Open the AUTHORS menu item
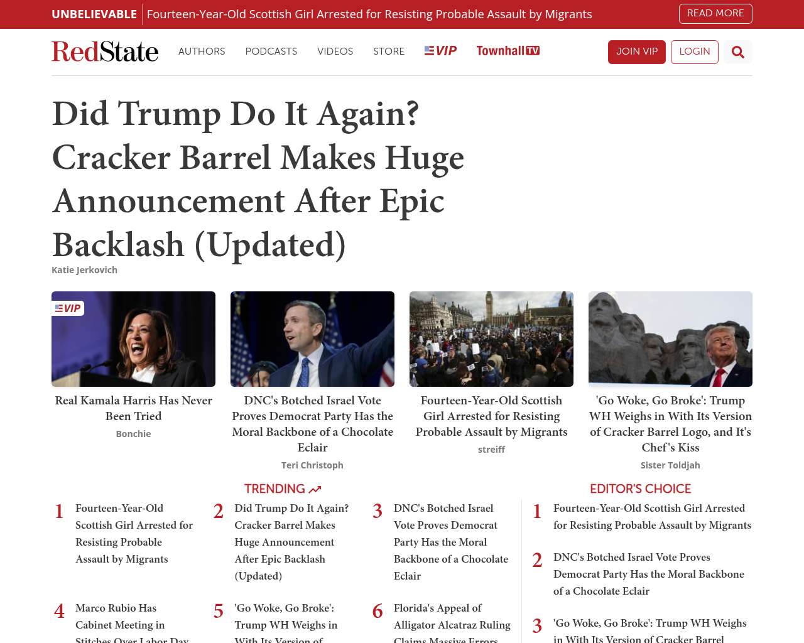 click(x=202, y=51)
